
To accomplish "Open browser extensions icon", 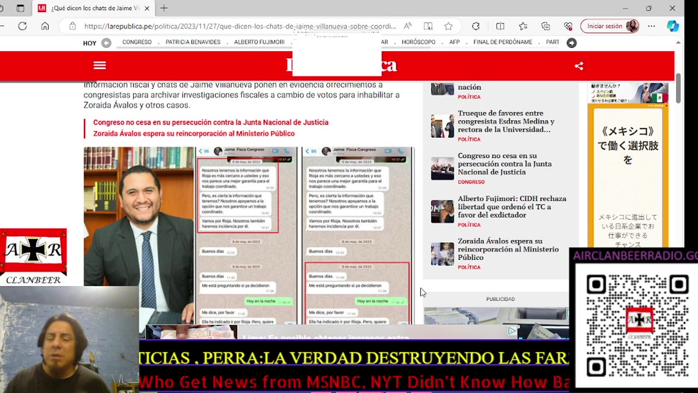I will pos(476,26).
